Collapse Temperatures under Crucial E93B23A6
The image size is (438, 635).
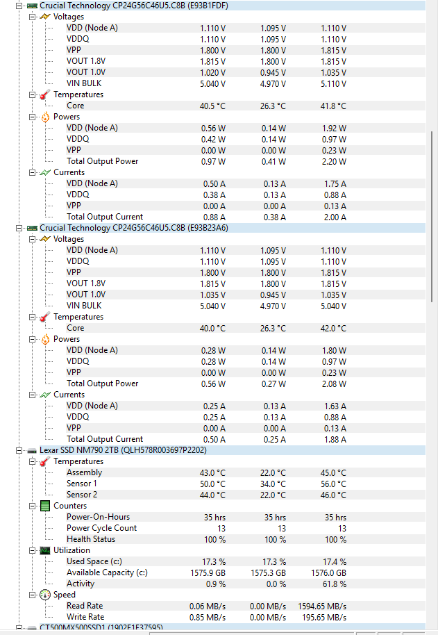click(x=32, y=317)
